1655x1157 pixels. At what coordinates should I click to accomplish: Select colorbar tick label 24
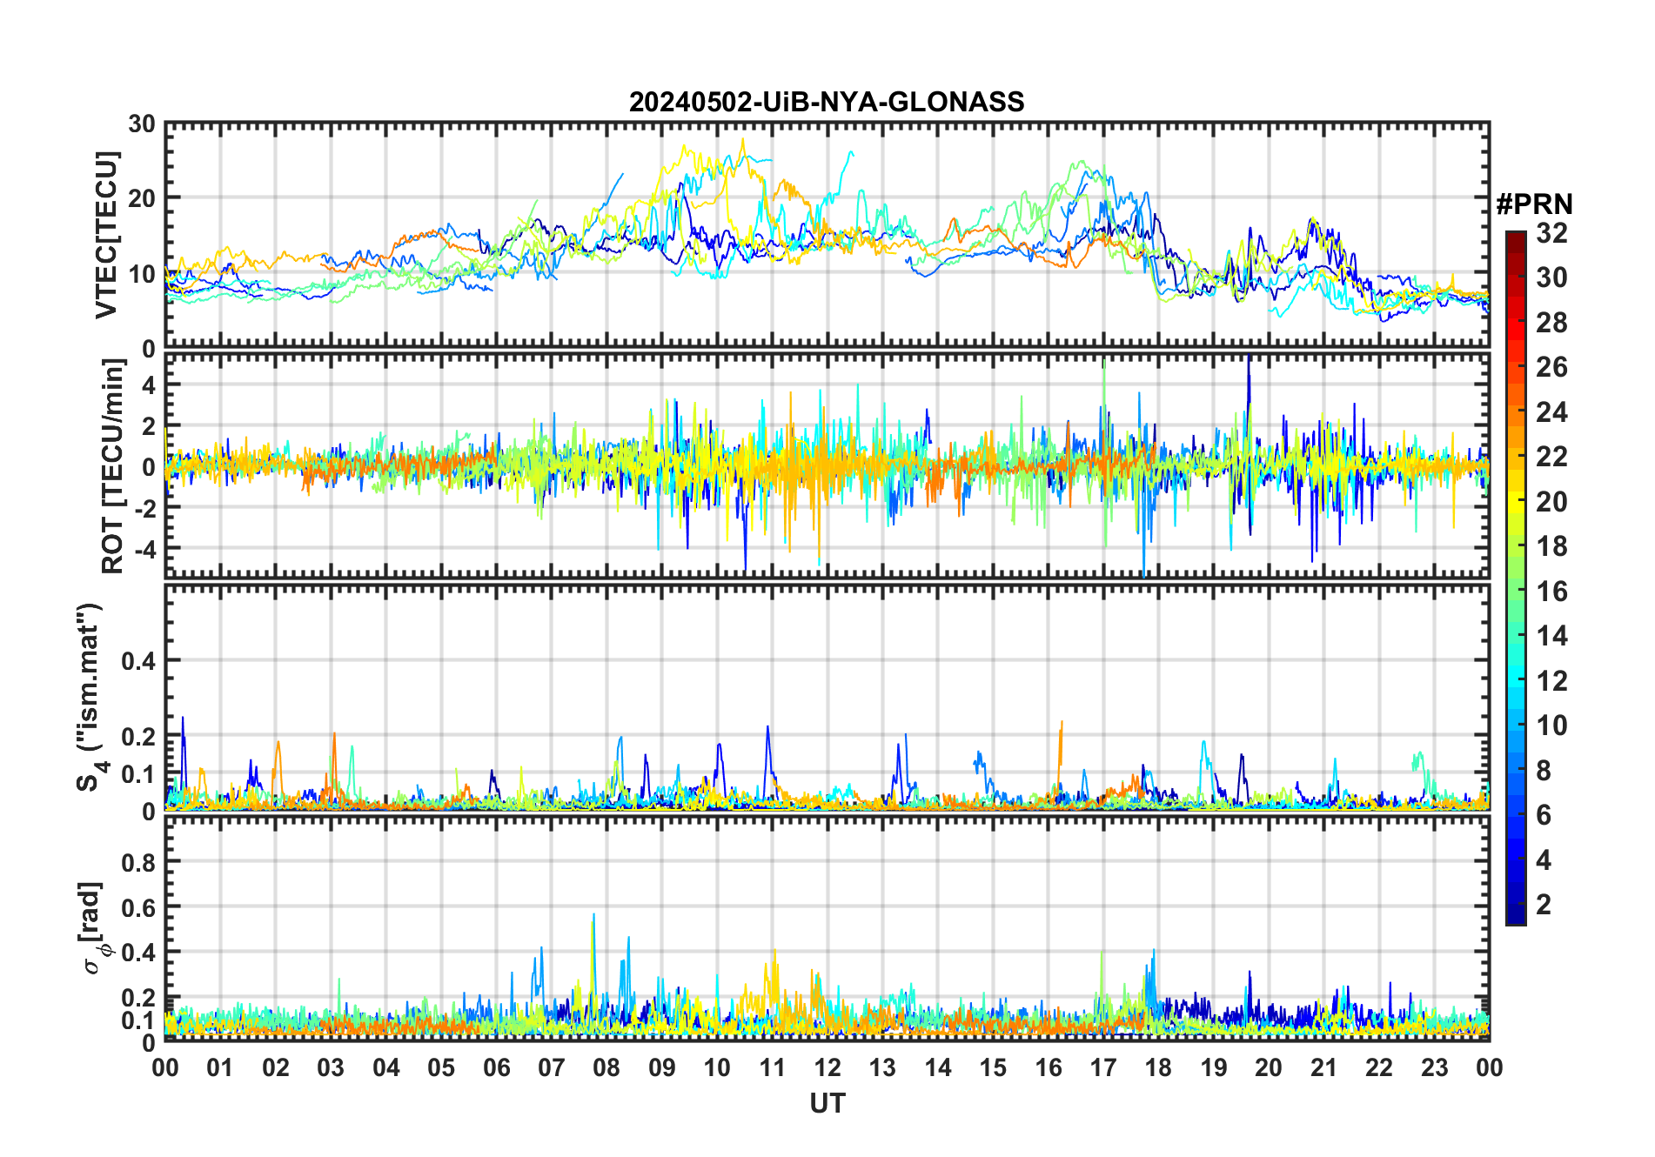click(1551, 412)
